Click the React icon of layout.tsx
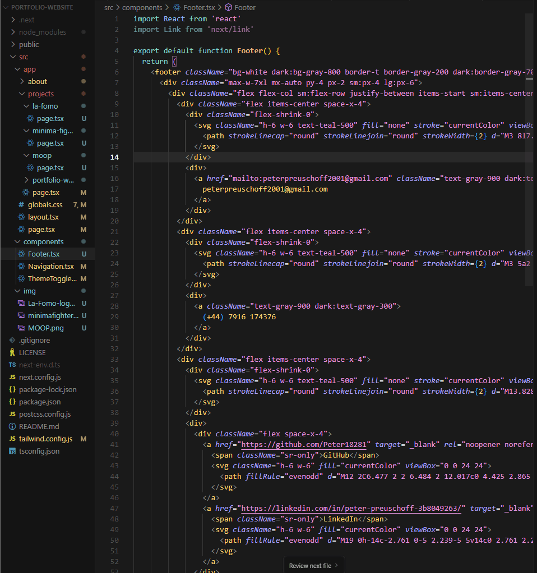Screen dimensions: 537x573 click(x=22, y=217)
